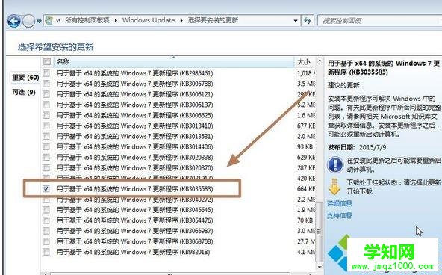
Task: Click the update list scroll down arrow
Action: click(320, 267)
